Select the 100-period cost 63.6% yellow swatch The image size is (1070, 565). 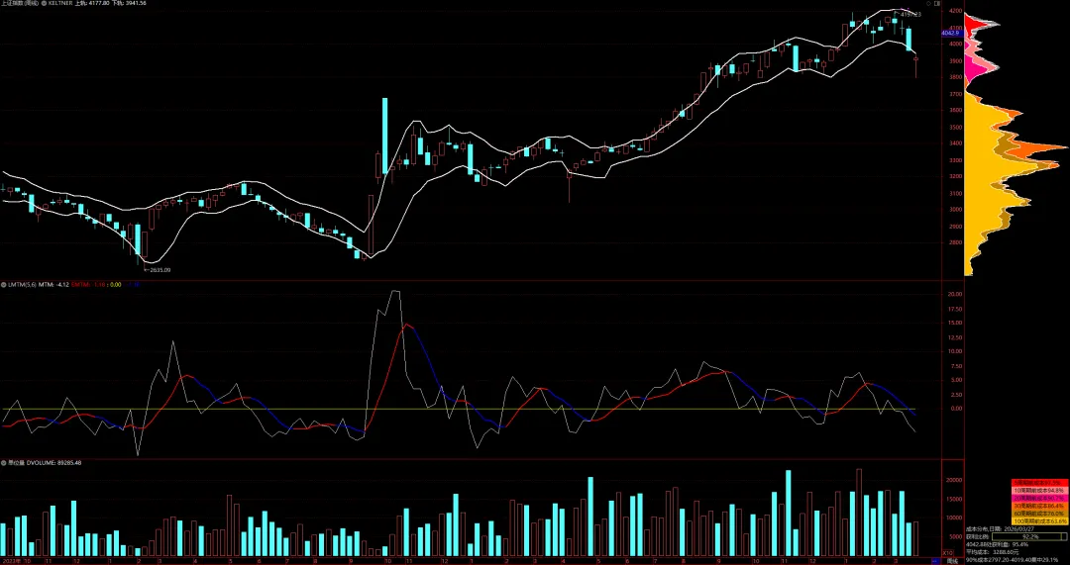click(x=1040, y=520)
